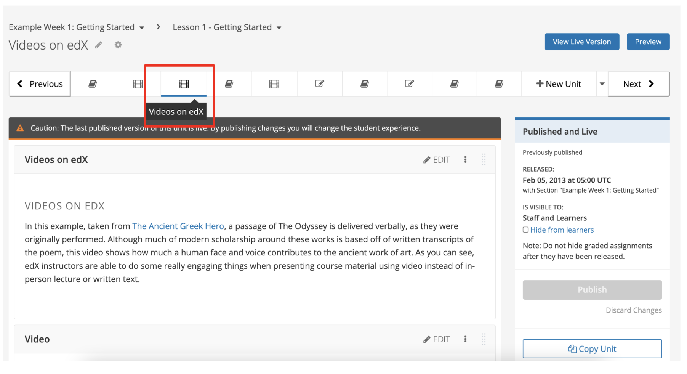Open the pencil edit-type unit icon
The height and width of the screenshot is (374, 687).
click(319, 83)
